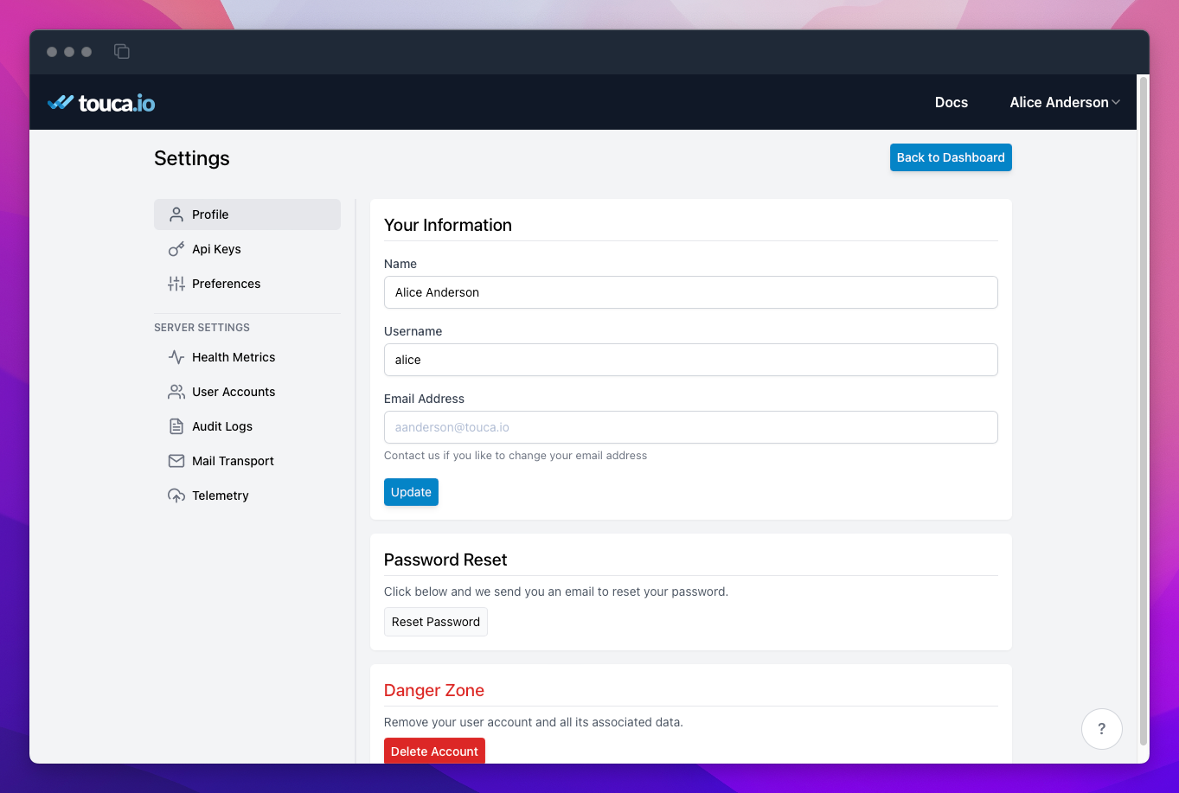Click the window tabs overview icon
1179x793 pixels.
point(122,52)
